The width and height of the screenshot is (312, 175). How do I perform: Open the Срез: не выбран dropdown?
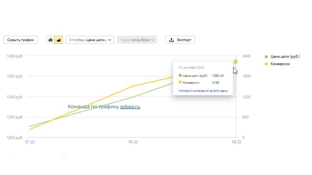point(137,40)
